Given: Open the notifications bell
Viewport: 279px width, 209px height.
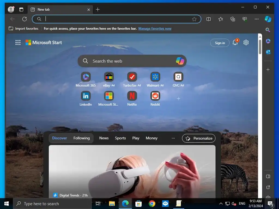Looking at the screenshot, I should click(235, 42).
